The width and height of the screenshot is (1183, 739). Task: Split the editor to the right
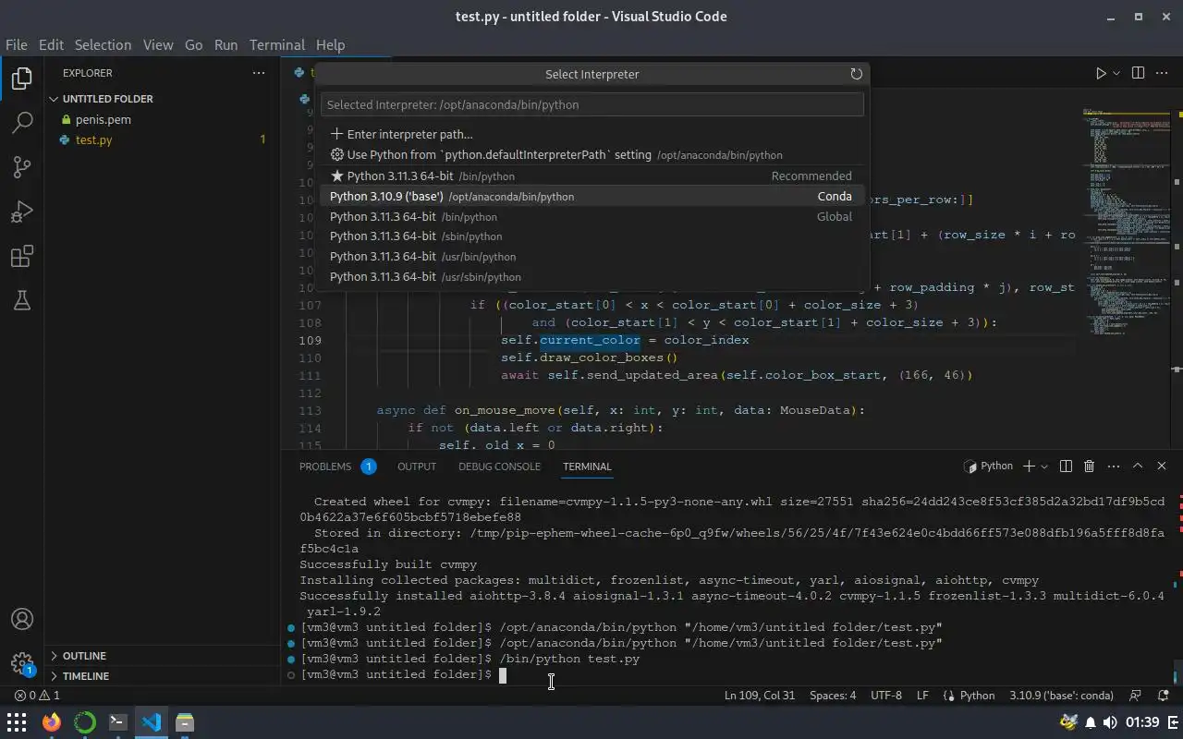tap(1139, 73)
